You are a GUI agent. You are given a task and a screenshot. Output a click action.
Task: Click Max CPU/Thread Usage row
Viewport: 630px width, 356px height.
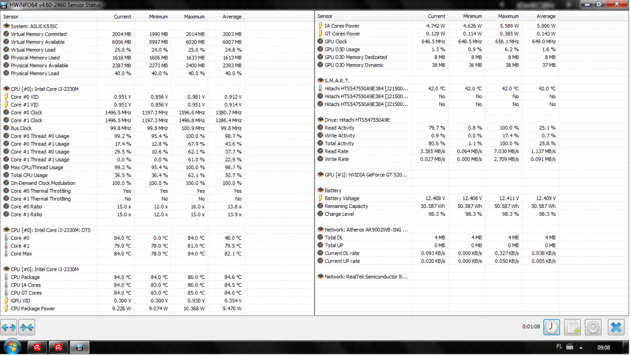coord(122,167)
